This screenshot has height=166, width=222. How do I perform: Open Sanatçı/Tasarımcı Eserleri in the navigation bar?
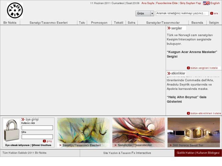tap(49, 23)
